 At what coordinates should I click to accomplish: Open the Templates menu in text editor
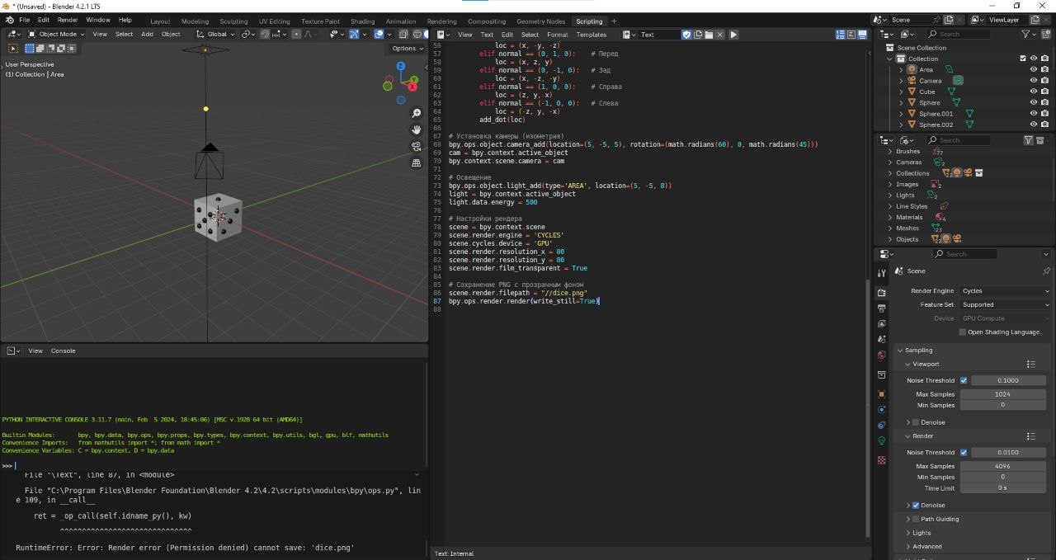(x=591, y=35)
